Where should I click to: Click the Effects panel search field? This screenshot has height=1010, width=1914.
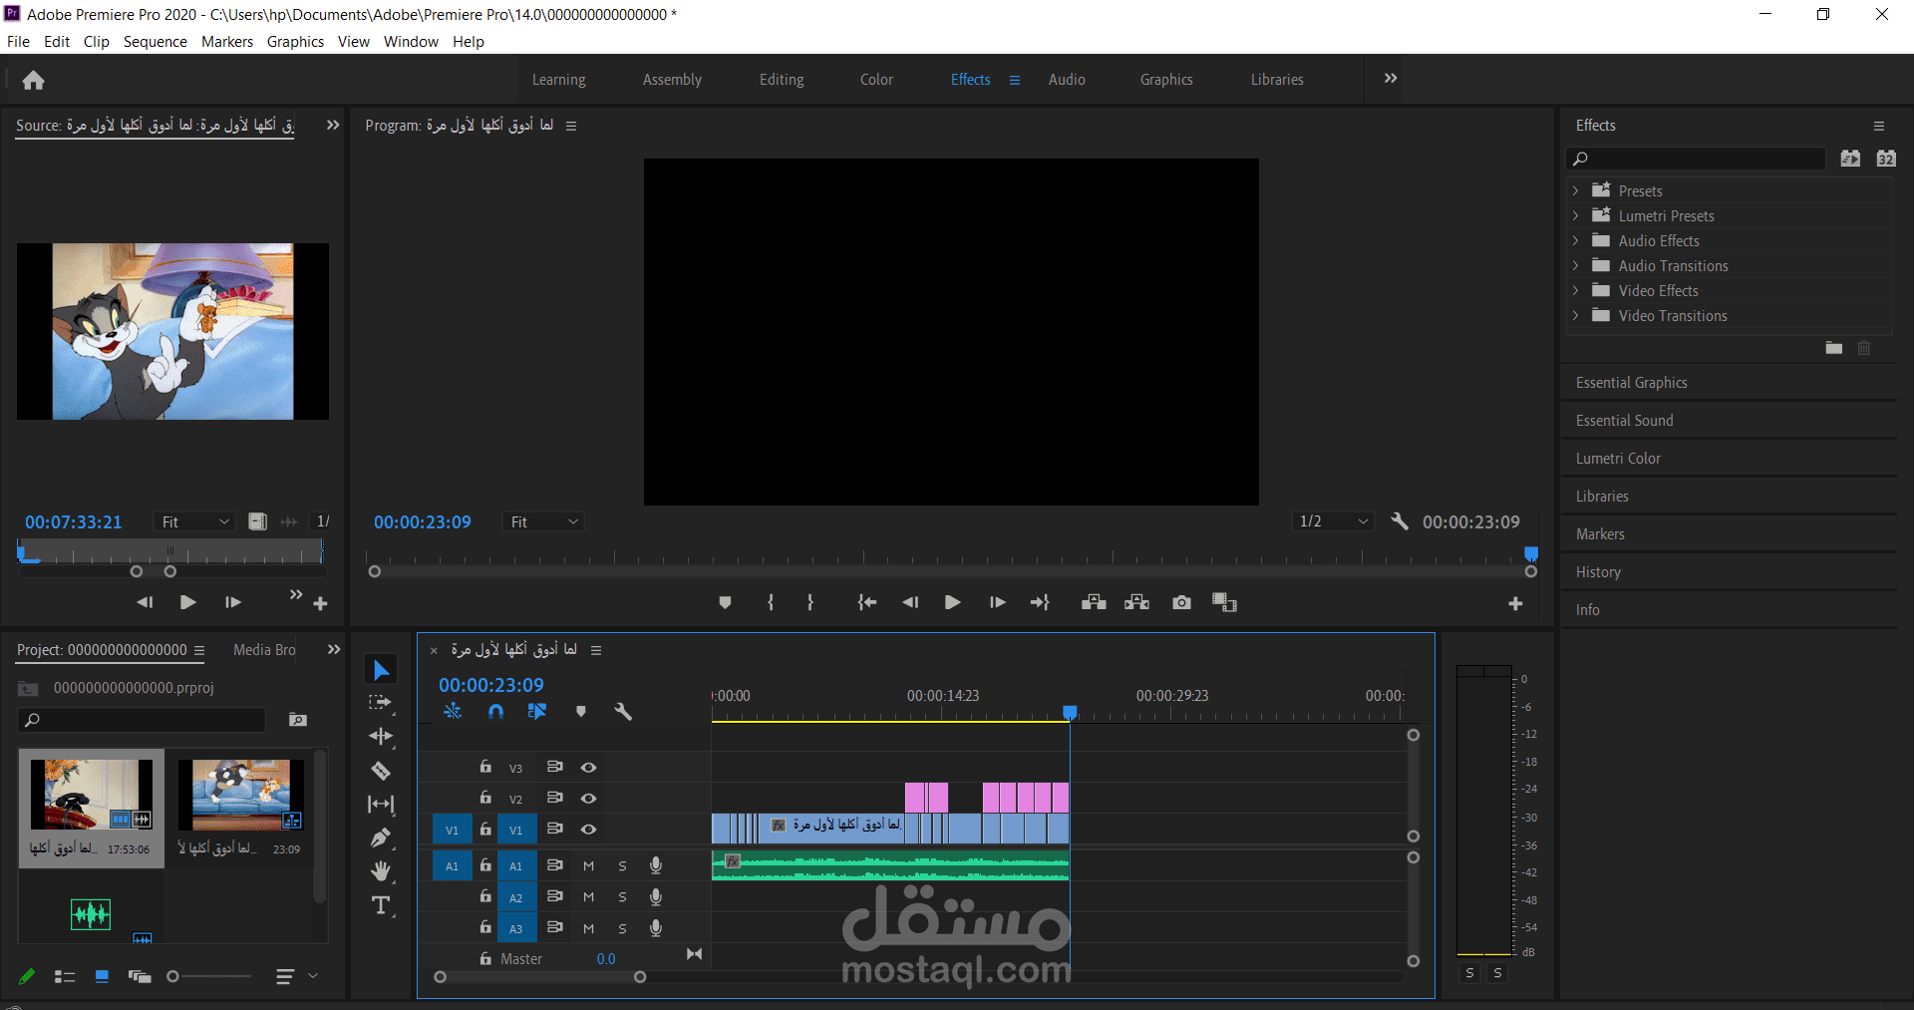[x=1697, y=159]
